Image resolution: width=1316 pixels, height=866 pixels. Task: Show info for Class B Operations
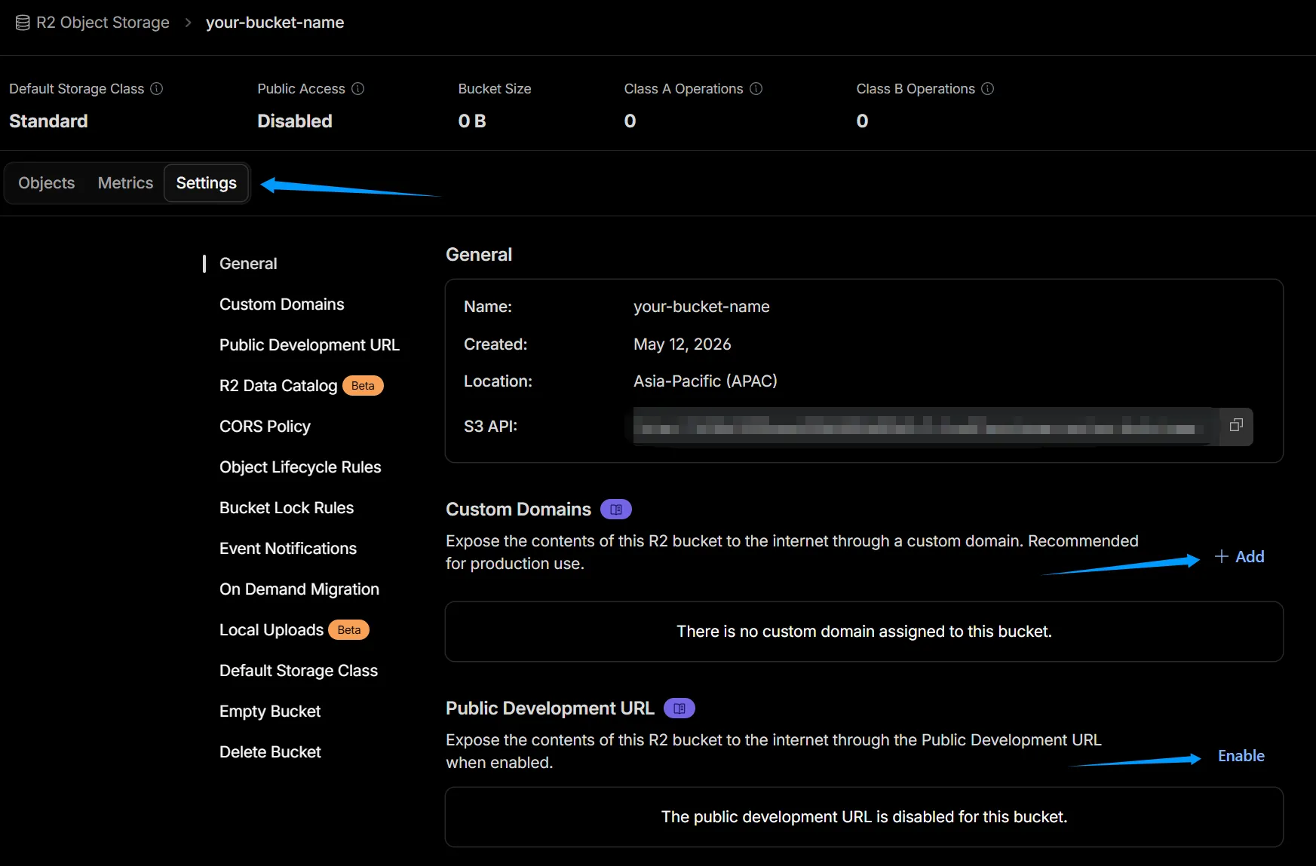[x=988, y=89]
